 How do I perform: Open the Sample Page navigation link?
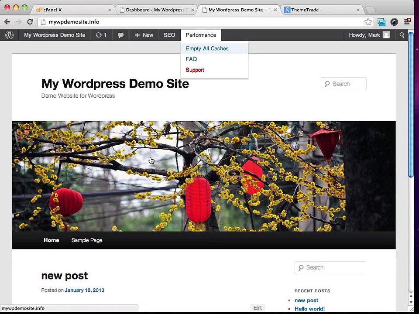[x=87, y=240]
